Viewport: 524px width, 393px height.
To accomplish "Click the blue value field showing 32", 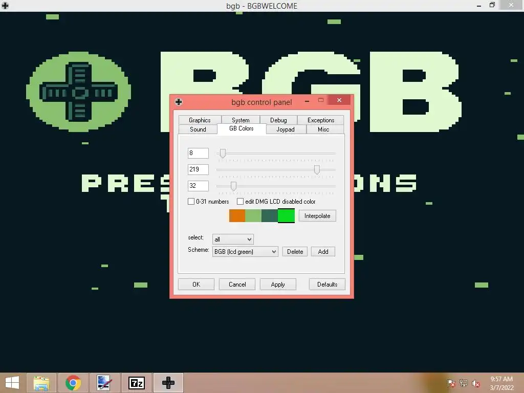I will coord(198,186).
